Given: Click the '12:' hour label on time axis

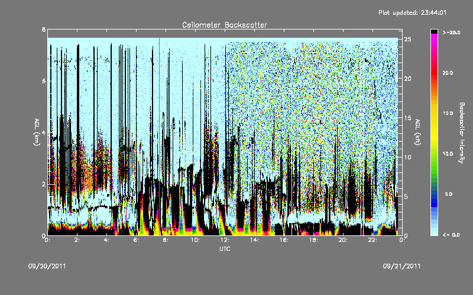Looking at the screenshot, I should 225,240.
